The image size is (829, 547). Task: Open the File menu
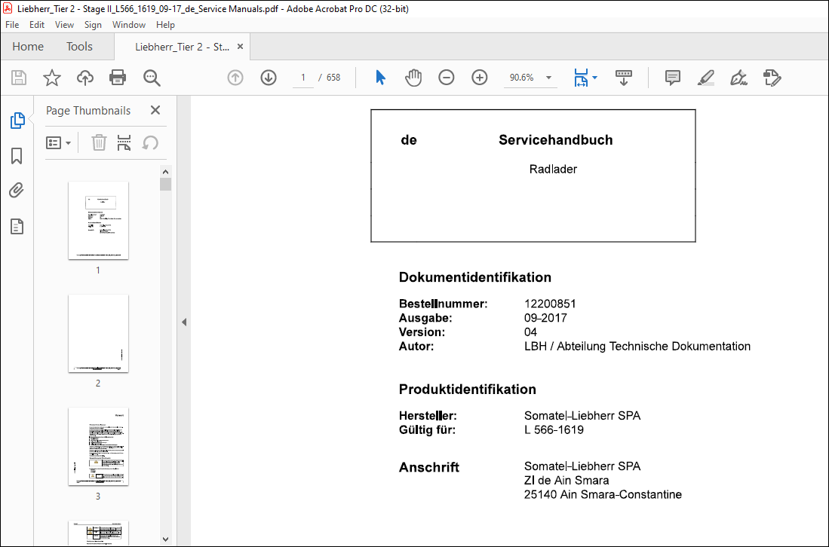11,25
